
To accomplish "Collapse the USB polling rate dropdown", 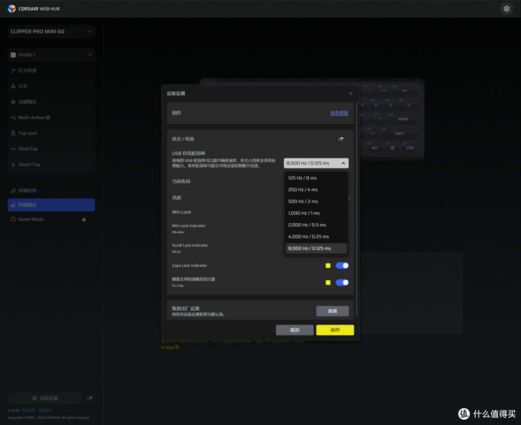I will 316,163.
